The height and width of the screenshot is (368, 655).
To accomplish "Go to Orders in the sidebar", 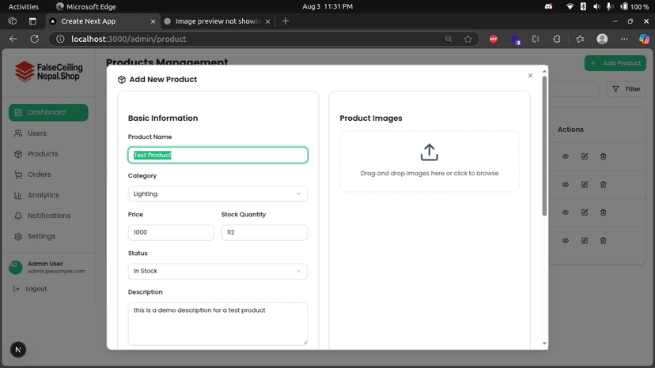I will (x=39, y=175).
